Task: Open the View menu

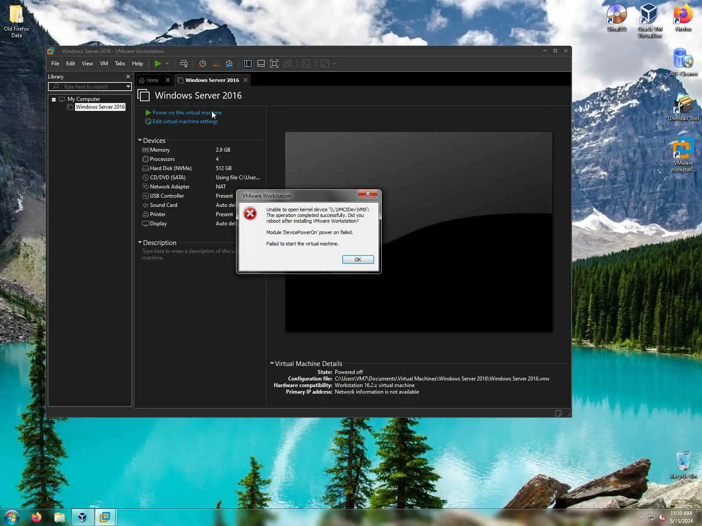Action: pyautogui.click(x=87, y=64)
